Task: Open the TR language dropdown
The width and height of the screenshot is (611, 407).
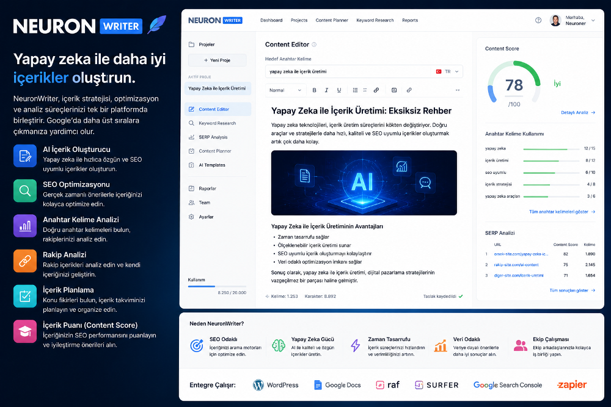Action: click(x=448, y=71)
